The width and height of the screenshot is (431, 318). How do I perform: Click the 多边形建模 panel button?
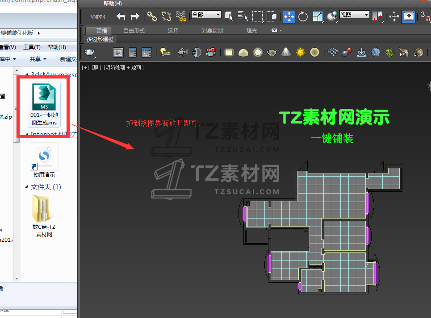tap(100, 39)
